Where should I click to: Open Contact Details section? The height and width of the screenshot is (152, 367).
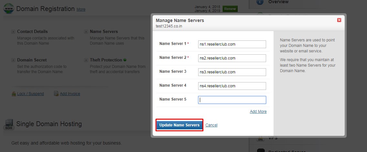coord(32,31)
